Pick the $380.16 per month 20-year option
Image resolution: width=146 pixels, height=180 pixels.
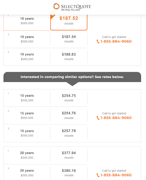point(69,173)
